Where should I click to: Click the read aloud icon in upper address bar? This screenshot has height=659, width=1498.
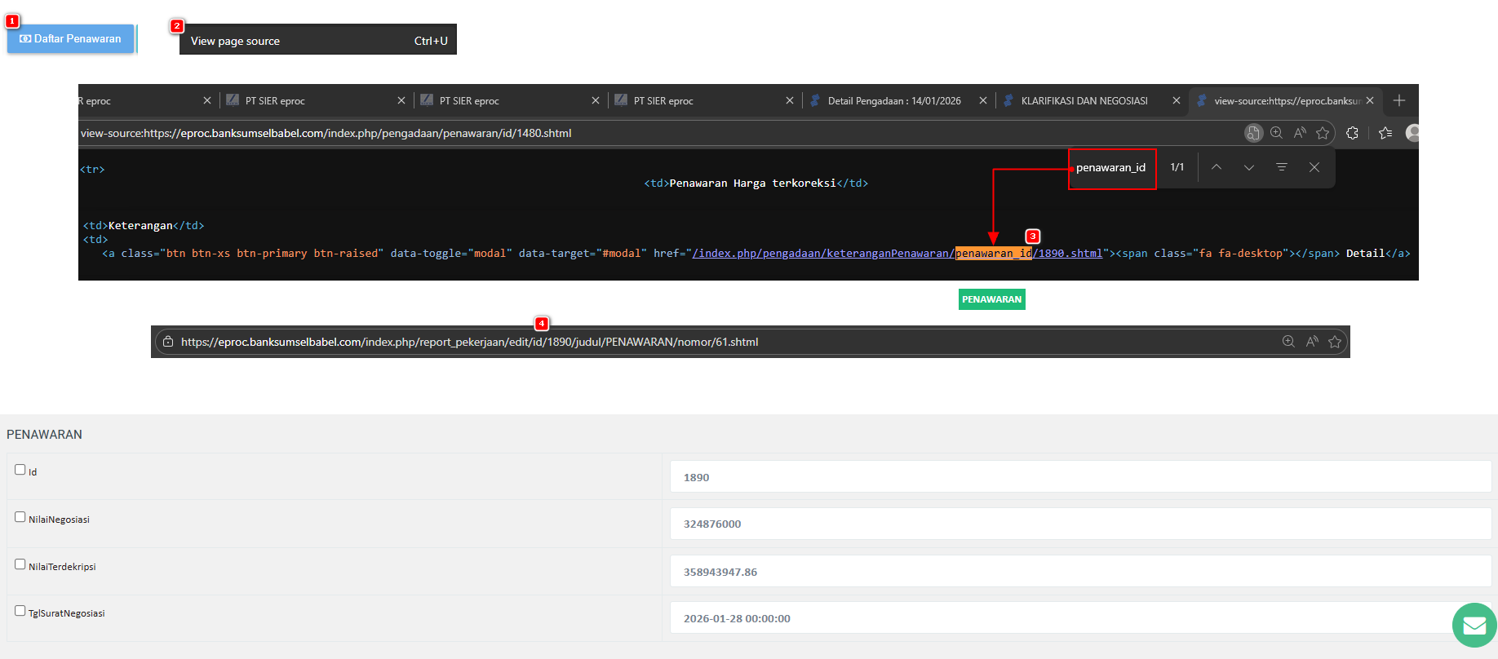(1300, 133)
